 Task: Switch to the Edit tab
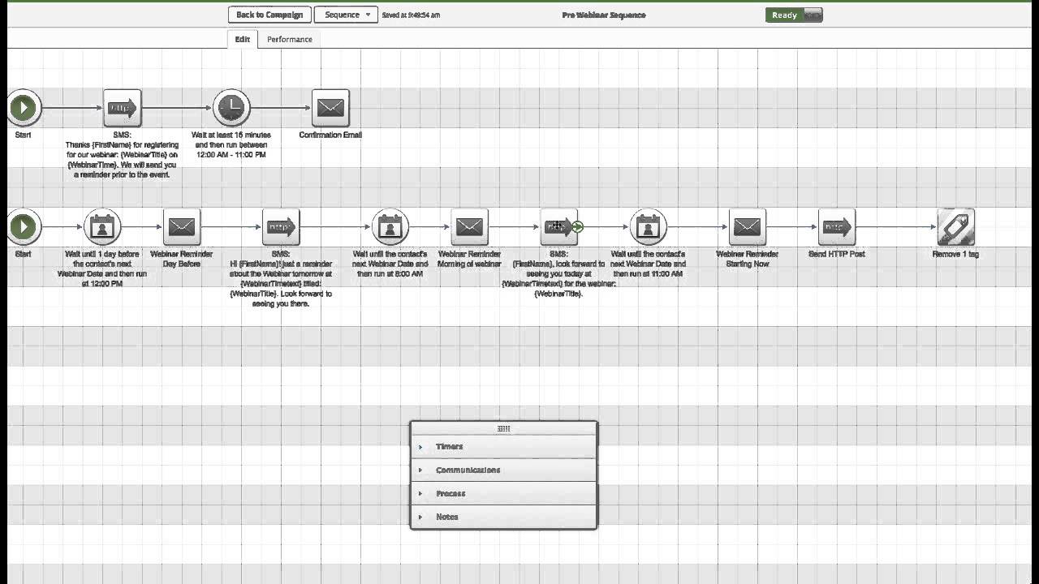[x=243, y=39]
